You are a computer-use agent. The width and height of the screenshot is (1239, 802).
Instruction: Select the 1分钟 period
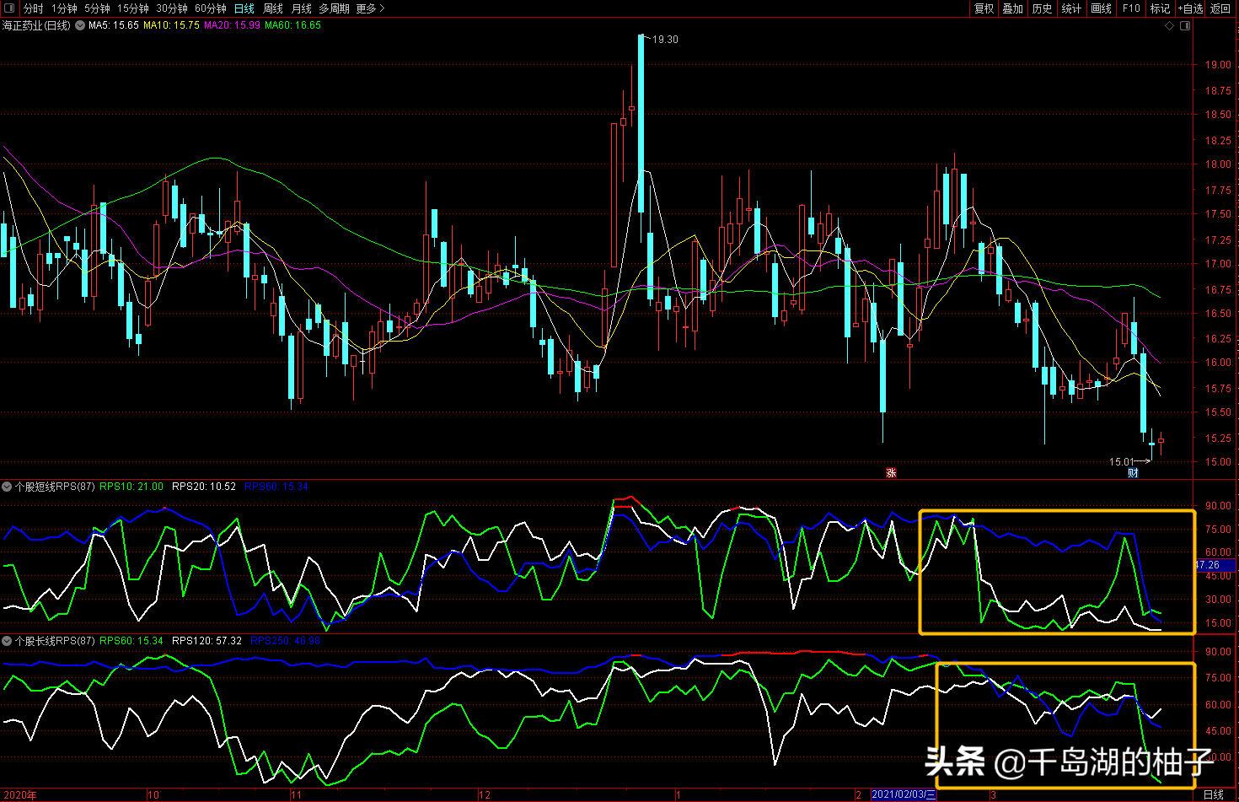tap(64, 8)
